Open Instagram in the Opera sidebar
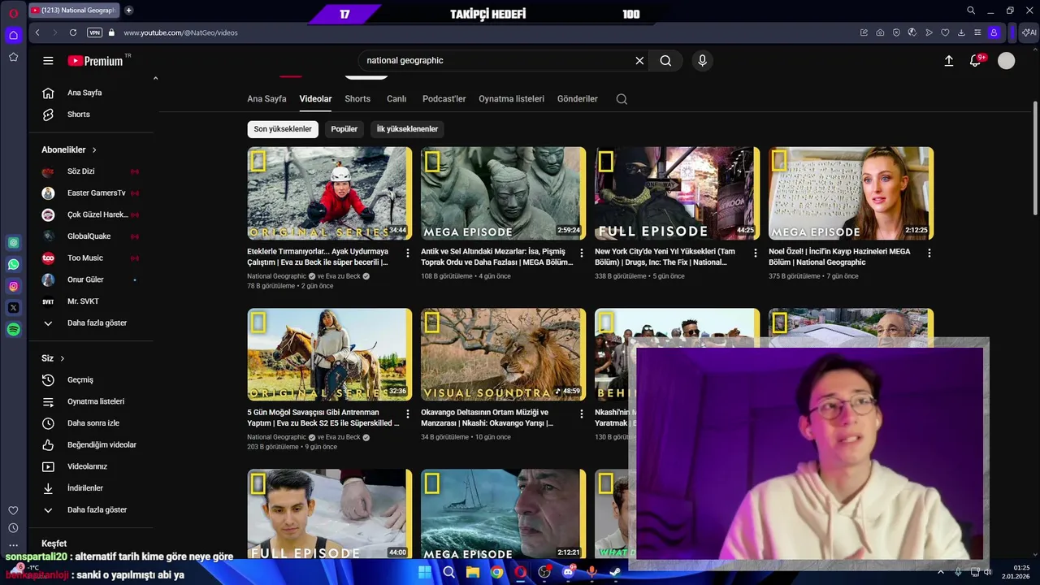This screenshot has height=585, width=1040. coord(13,286)
